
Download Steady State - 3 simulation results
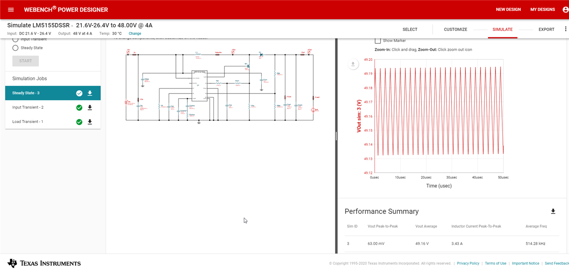coord(90,93)
